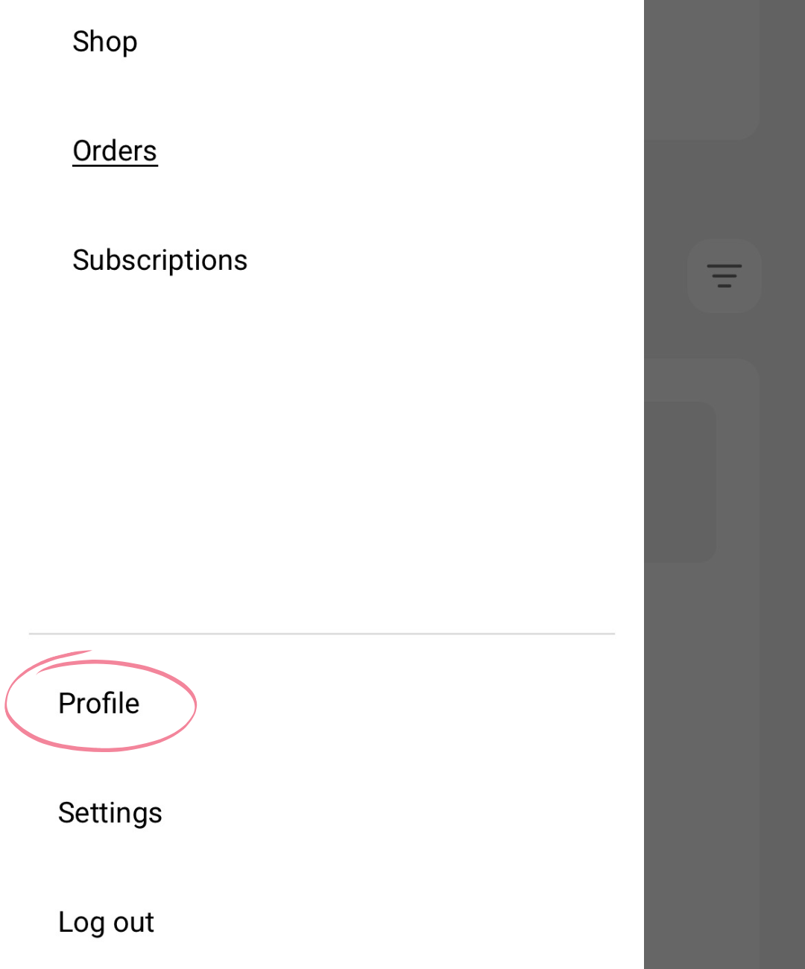Image resolution: width=805 pixels, height=969 pixels.
Task: Tap the dimmed inner card below the filter icon
Action: pyautogui.click(x=680, y=482)
